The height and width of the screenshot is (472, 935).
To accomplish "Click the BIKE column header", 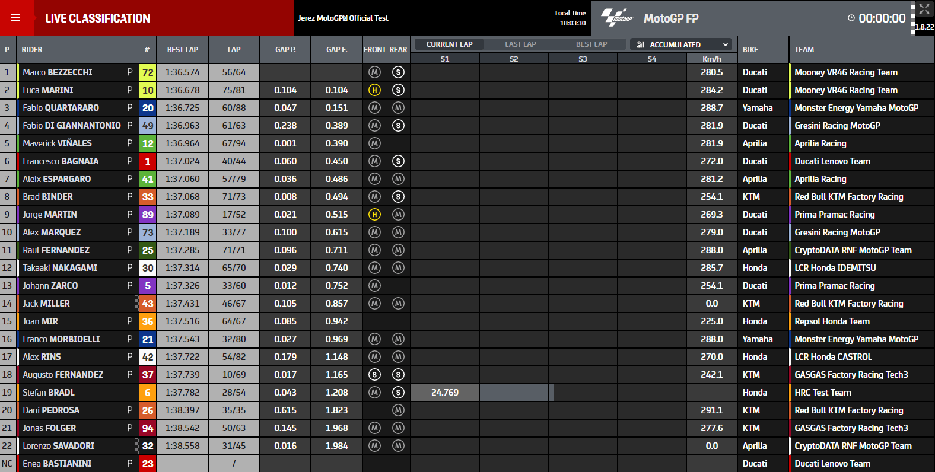I will click(x=750, y=50).
